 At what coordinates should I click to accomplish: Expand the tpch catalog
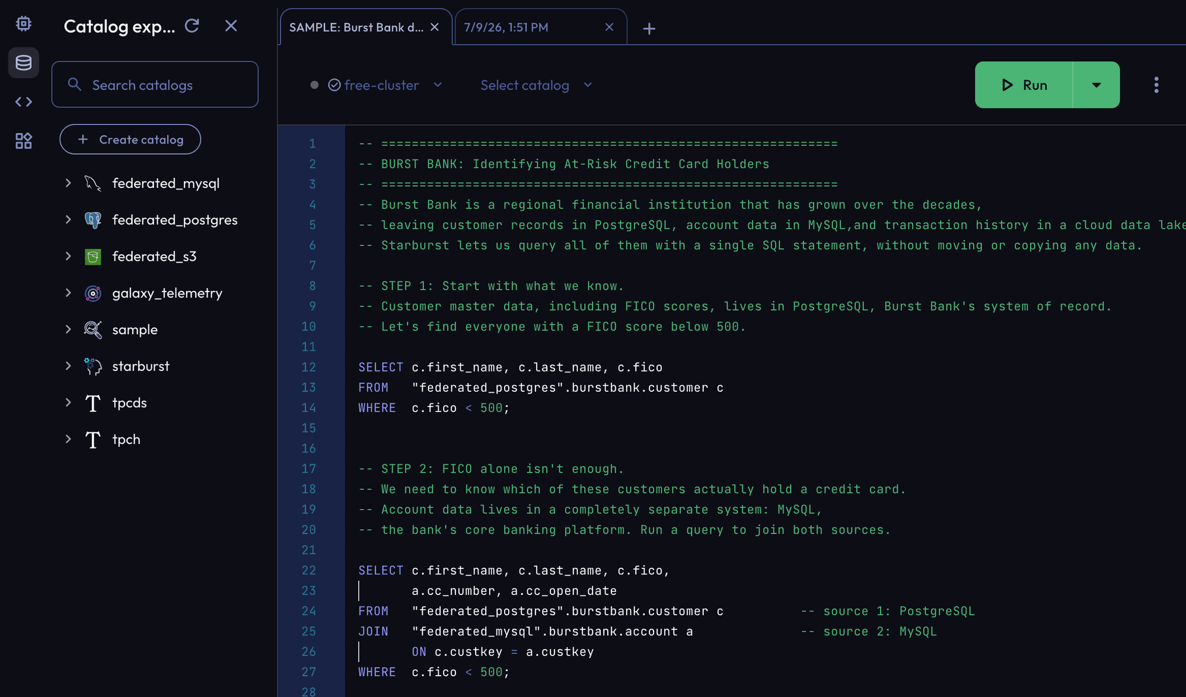(68, 440)
